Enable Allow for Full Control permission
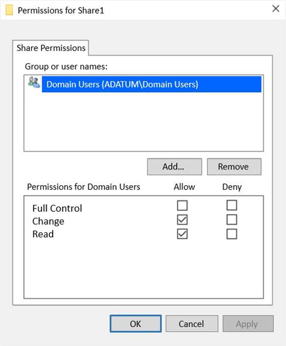 point(182,206)
